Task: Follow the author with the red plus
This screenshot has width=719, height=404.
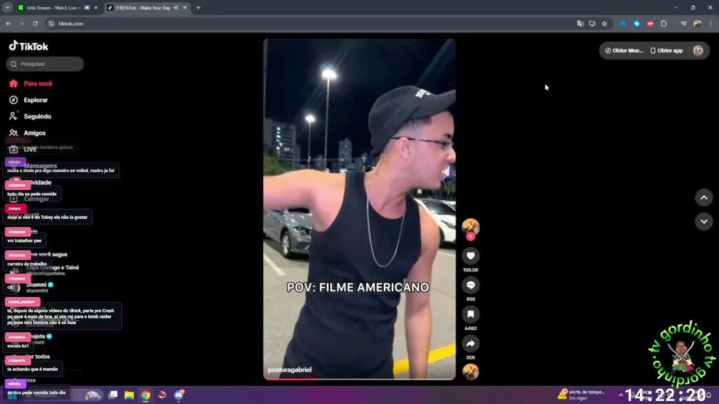Action: [x=471, y=237]
